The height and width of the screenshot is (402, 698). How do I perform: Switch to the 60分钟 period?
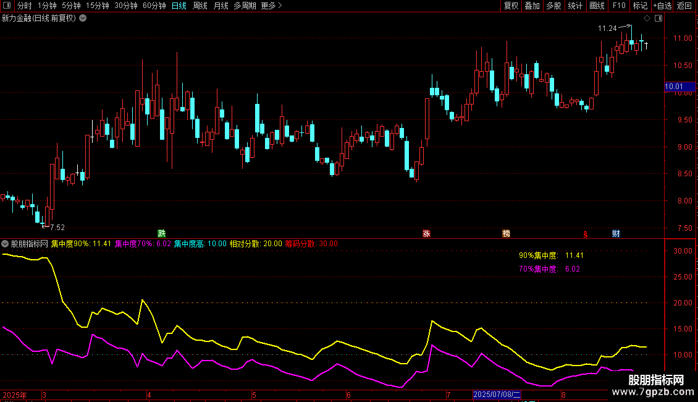(x=154, y=6)
